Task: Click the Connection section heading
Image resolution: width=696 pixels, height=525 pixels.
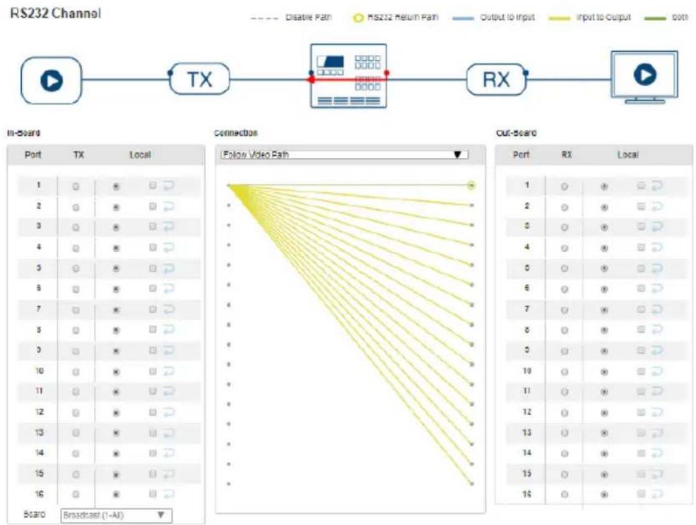Action: tap(236, 133)
